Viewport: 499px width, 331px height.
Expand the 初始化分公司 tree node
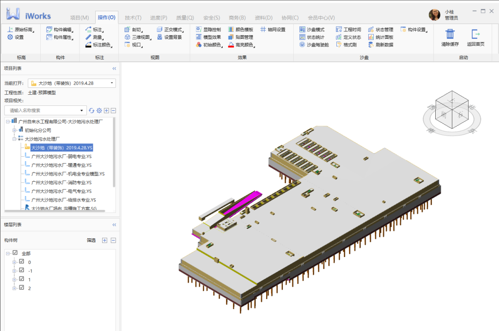pos(14,130)
